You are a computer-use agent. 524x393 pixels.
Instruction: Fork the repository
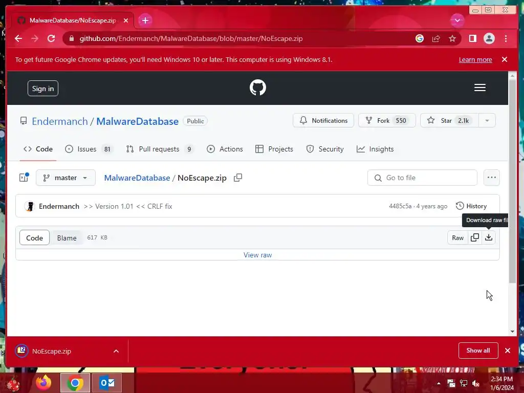(x=387, y=120)
